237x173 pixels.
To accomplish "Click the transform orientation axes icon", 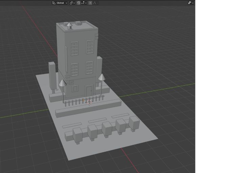I will [53, 3].
